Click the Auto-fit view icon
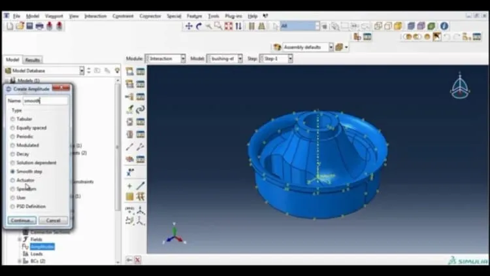490x276 pixels. 229,26
